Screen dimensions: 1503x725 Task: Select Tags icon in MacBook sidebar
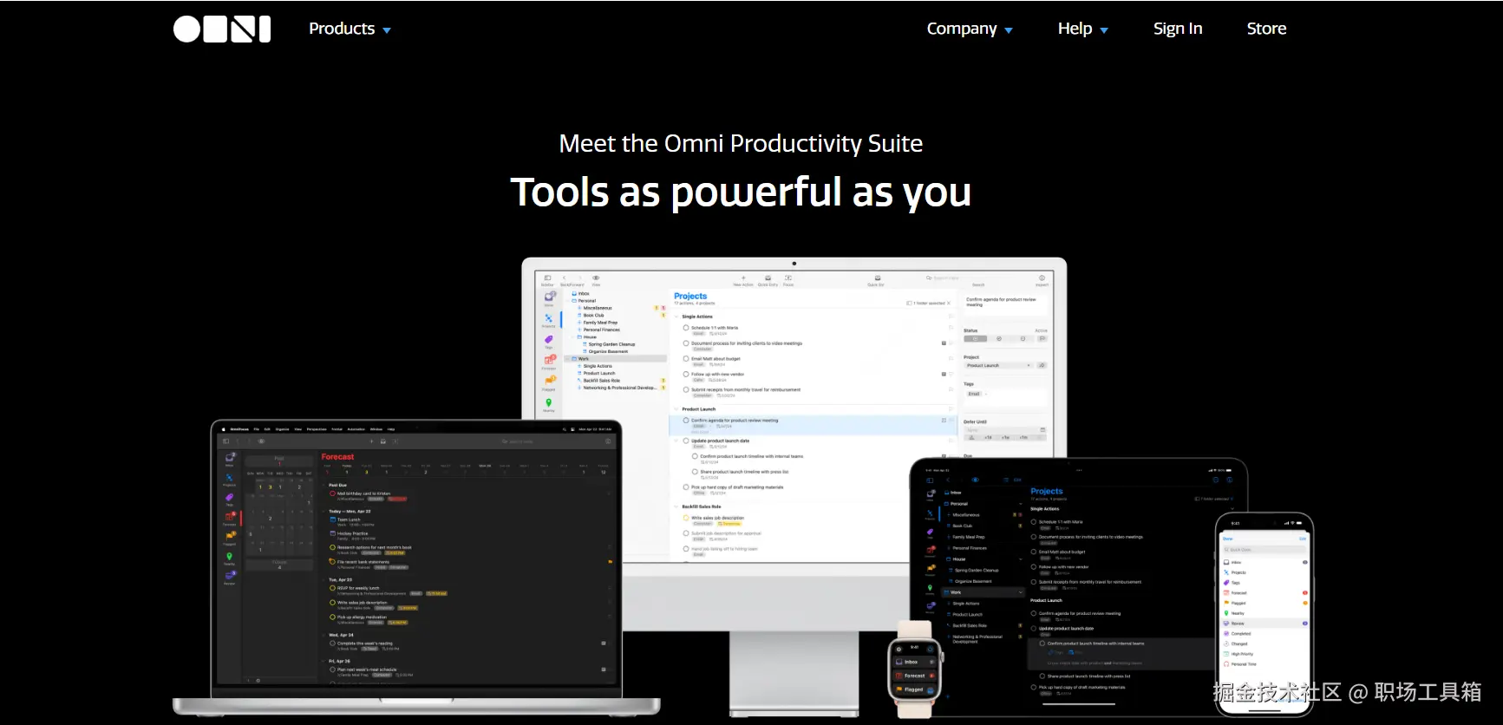tap(229, 498)
